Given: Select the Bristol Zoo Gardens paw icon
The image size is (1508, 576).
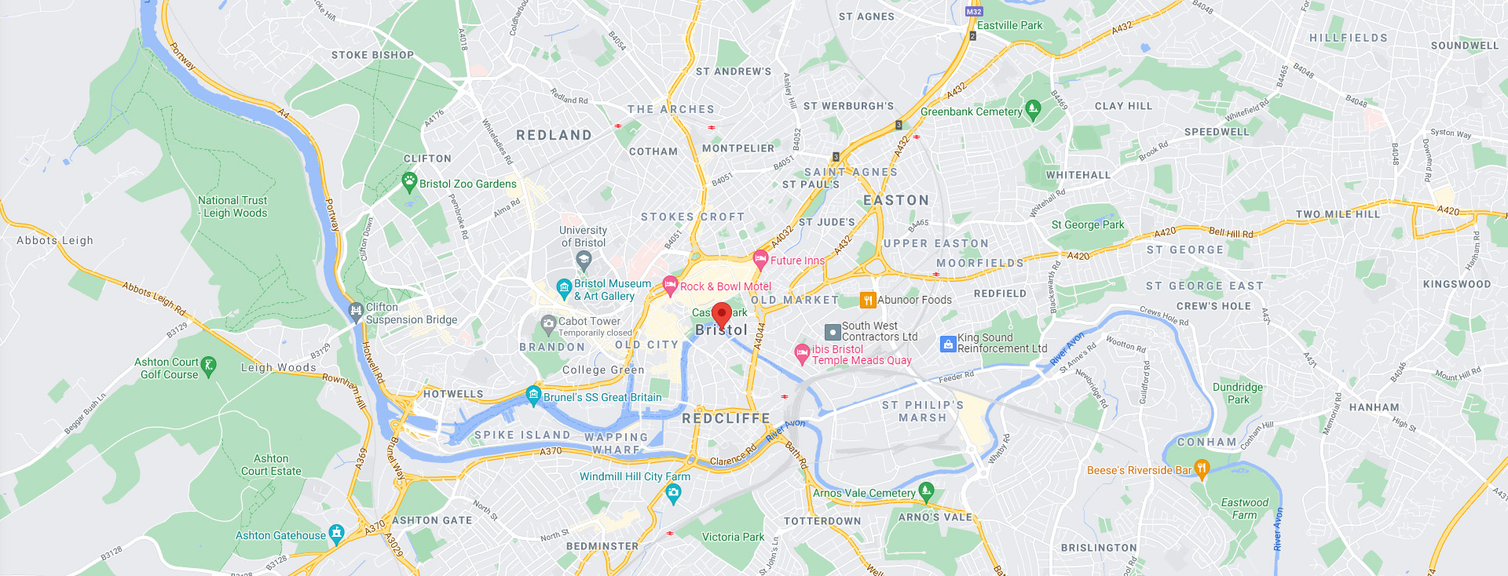Looking at the screenshot, I should coord(409,183).
